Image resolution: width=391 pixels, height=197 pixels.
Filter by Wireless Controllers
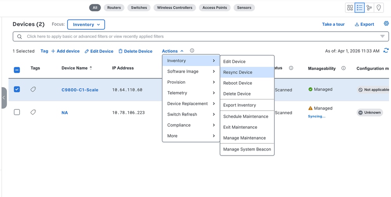[x=175, y=8]
